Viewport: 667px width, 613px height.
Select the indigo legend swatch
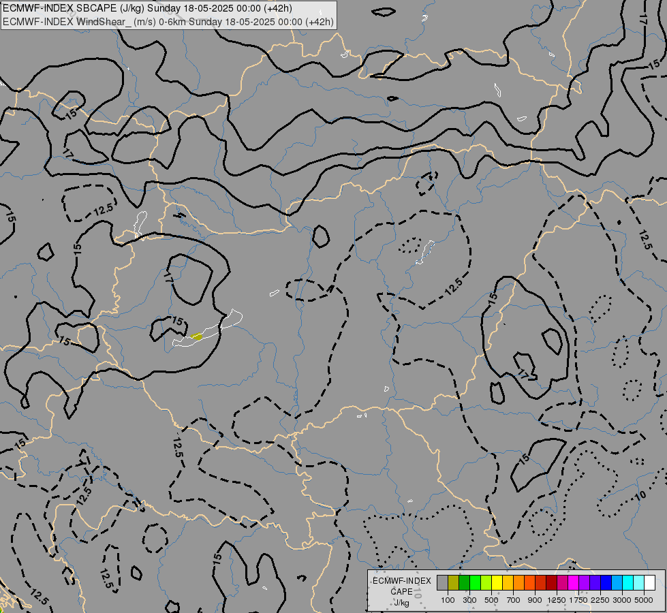point(595,582)
